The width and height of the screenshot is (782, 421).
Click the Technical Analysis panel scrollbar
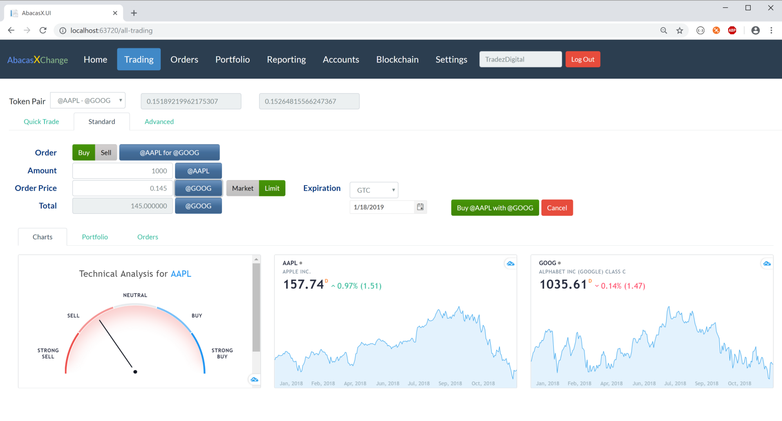click(x=256, y=308)
